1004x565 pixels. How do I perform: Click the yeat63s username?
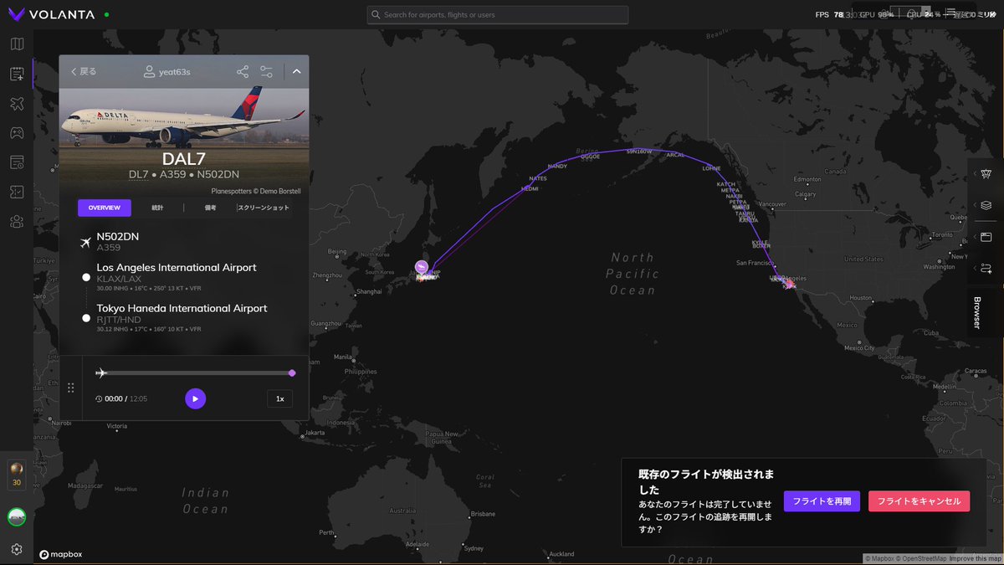[x=175, y=72]
